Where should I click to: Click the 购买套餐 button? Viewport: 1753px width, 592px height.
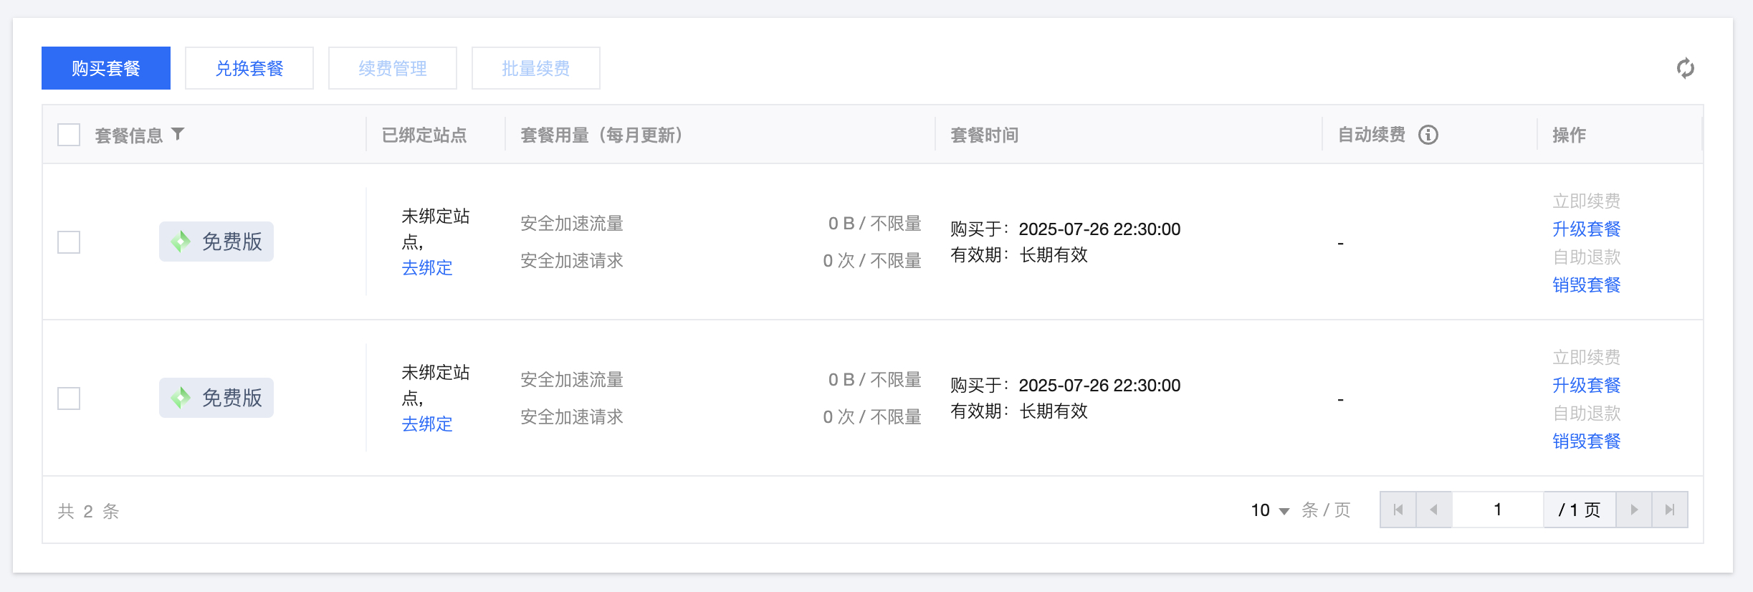[106, 68]
